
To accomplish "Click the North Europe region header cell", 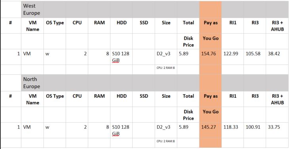I will pyautogui.click(x=32, y=83).
